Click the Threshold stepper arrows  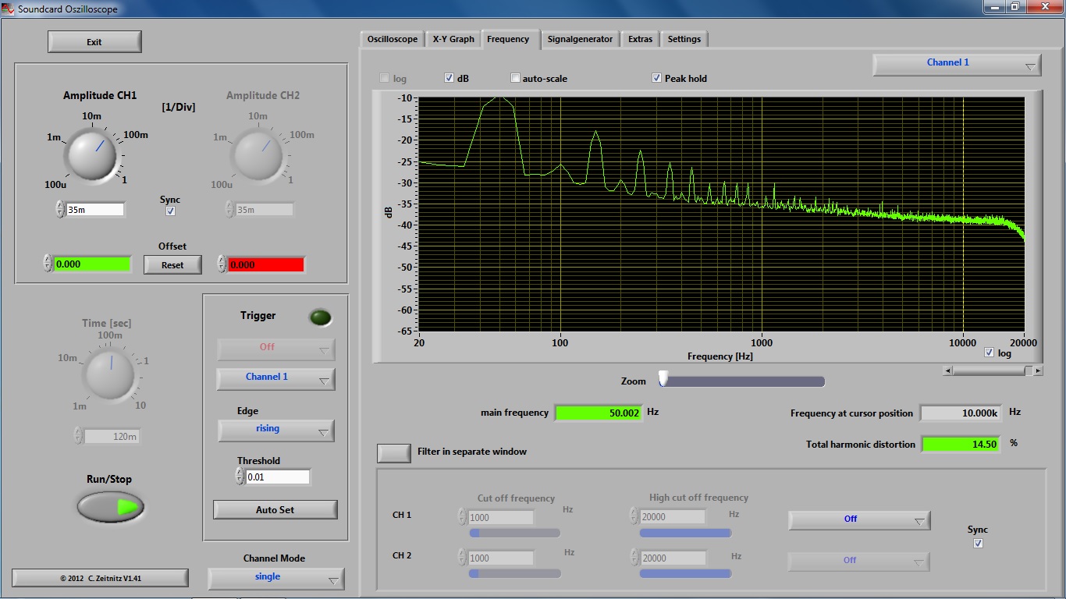240,477
